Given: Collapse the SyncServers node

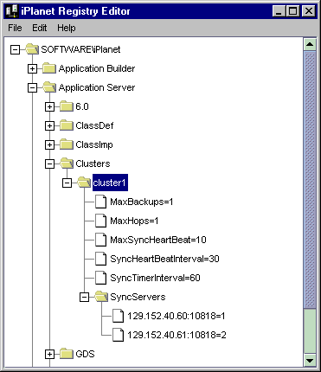Looking at the screenshot, I should tap(84, 297).
